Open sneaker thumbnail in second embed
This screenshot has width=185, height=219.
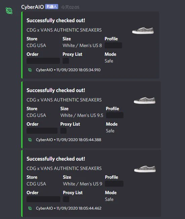click(145, 100)
